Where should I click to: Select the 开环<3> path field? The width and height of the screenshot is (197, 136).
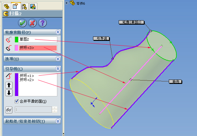(38, 48)
